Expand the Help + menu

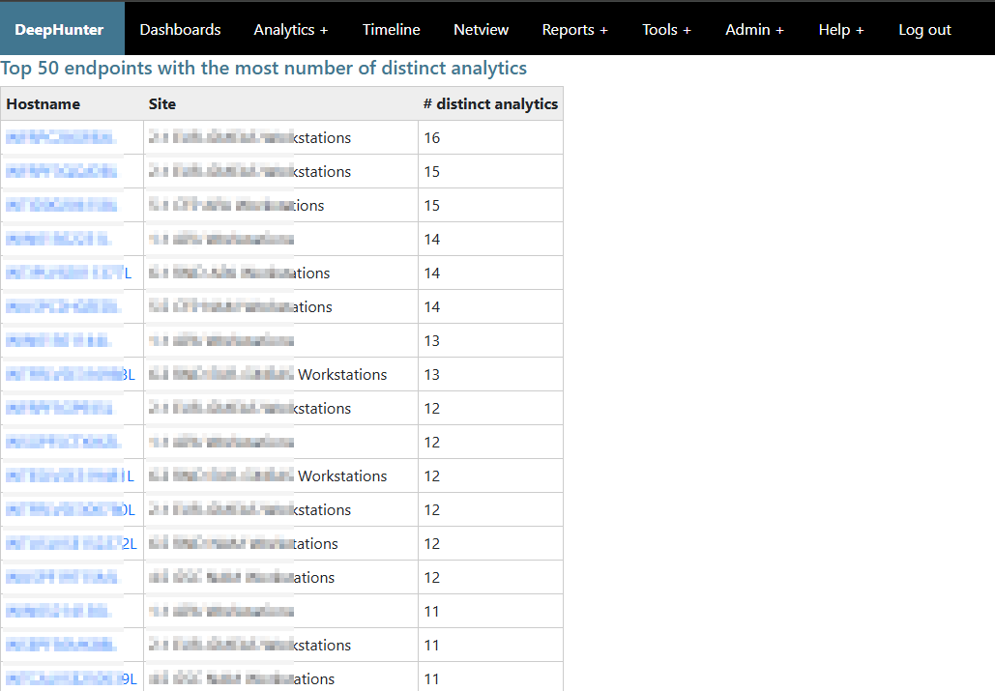[x=841, y=29]
